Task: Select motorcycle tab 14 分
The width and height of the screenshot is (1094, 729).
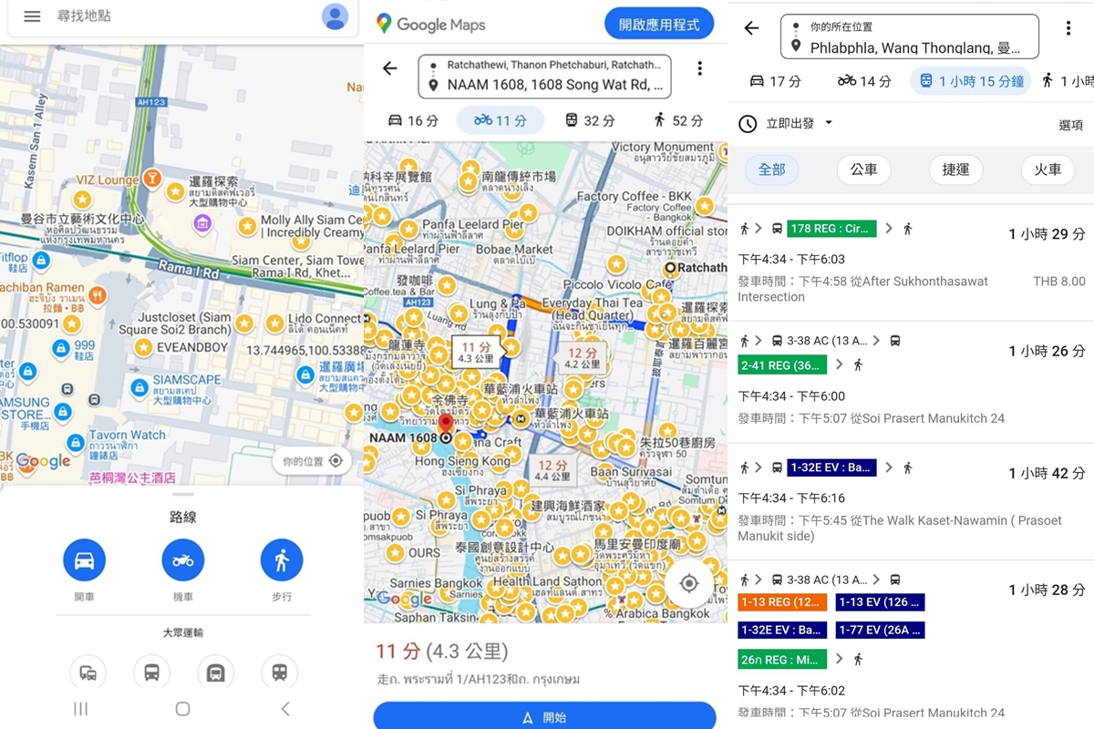Action: click(863, 81)
